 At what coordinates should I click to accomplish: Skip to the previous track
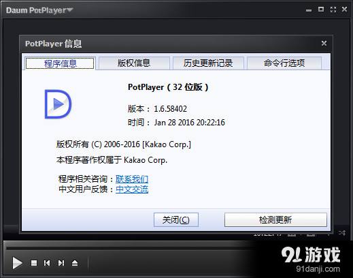47,263
